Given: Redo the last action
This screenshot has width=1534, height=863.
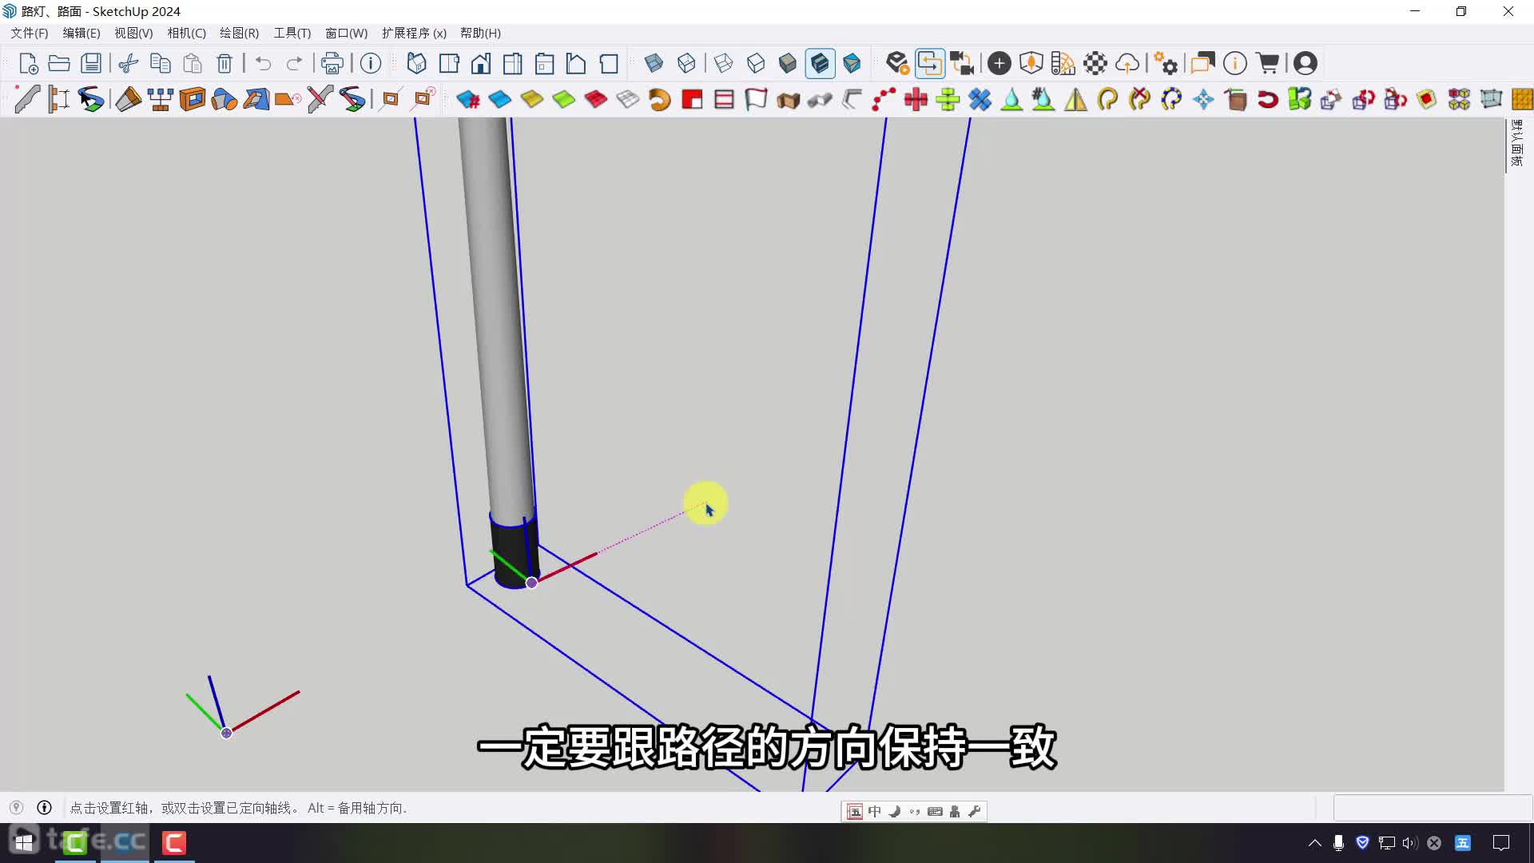Looking at the screenshot, I should pos(295,63).
